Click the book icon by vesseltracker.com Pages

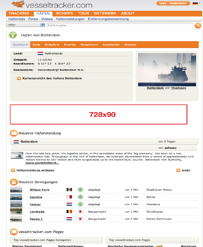tap(14, 232)
